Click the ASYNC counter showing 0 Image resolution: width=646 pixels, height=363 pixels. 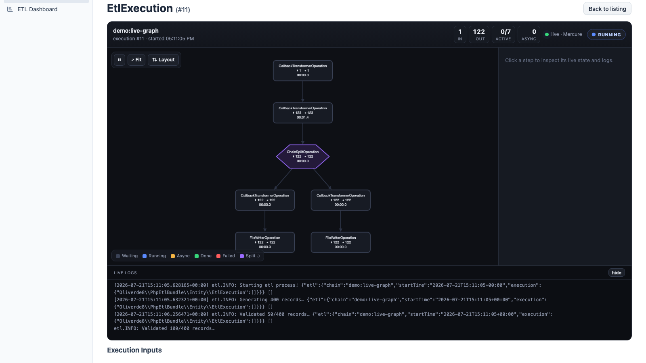point(529,35)
